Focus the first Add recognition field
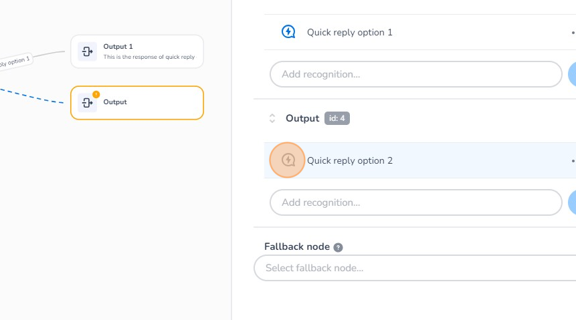Image resolution: width=576 pixels, height=320 pixels. [415, 74]
